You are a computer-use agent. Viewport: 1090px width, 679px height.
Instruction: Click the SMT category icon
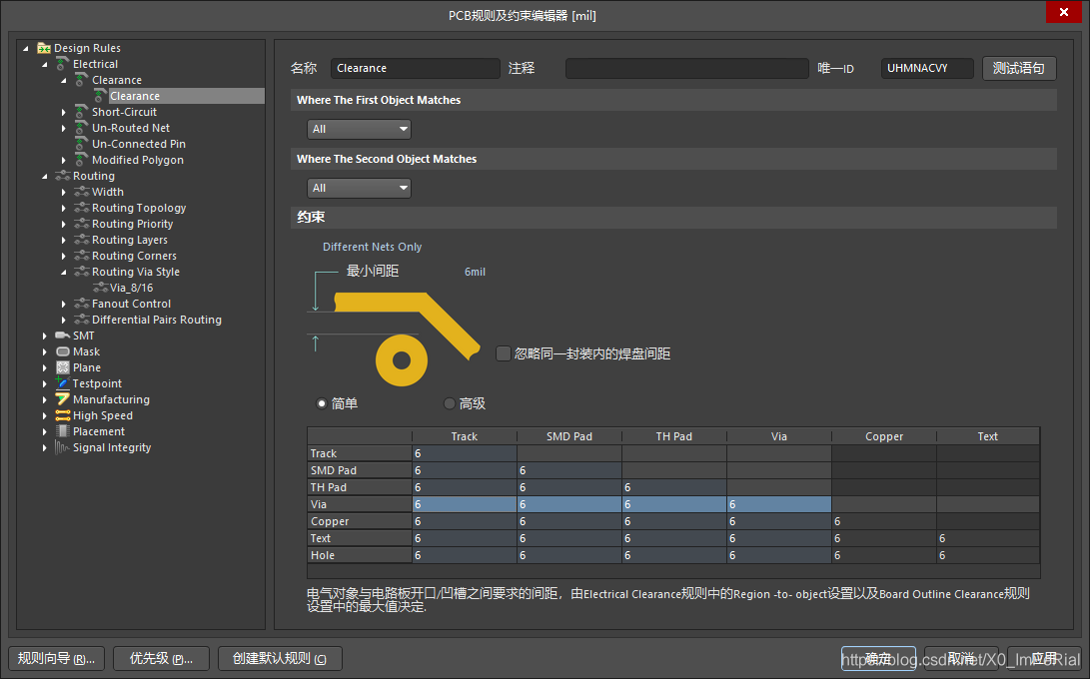pos(63,336)
